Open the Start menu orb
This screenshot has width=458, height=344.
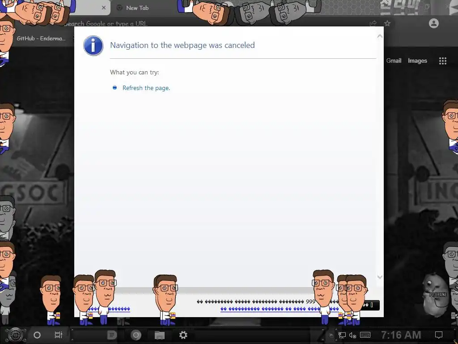click(16, 335)
